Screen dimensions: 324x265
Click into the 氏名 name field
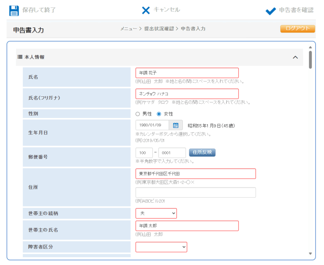[187, 73]
